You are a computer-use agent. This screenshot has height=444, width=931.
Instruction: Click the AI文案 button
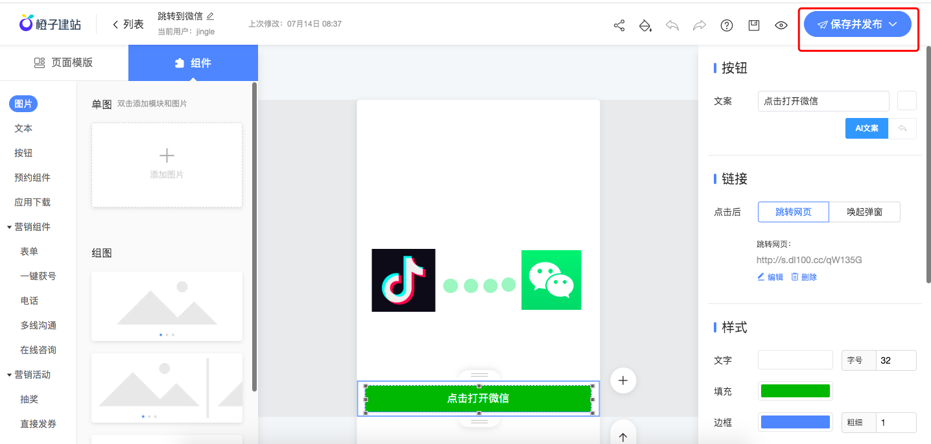point(866,128)
